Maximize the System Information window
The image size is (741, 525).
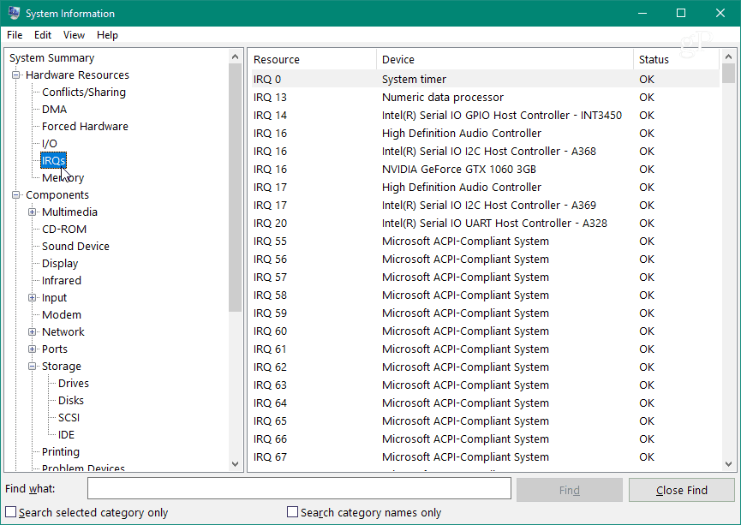[x=681, y=13]
